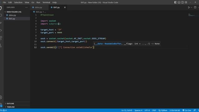Place cursor on line 12 sendall code

[67, 47]
